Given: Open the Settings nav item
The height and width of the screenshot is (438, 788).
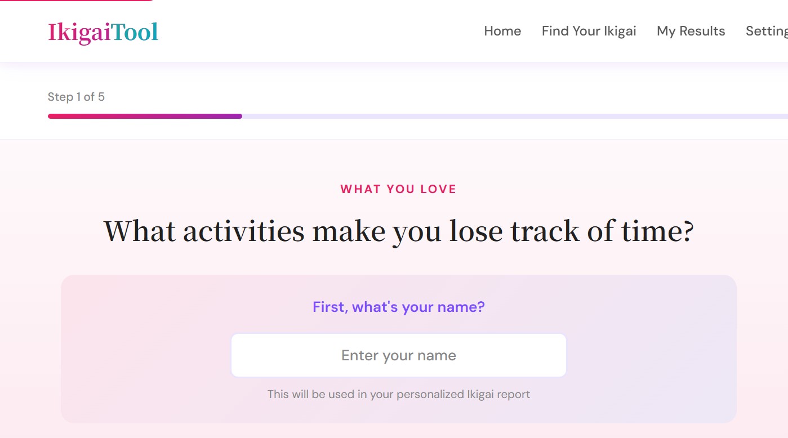Looking at the screenshot, I should 766,31.
